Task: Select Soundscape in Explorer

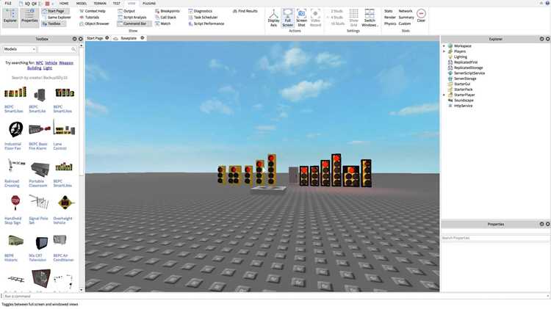Action: (464, 101)
